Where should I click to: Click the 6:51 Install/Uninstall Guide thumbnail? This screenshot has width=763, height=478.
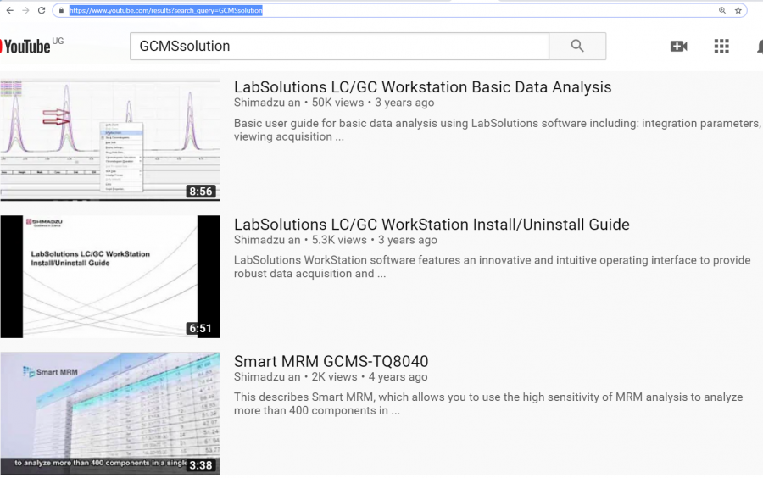(110, 276)
